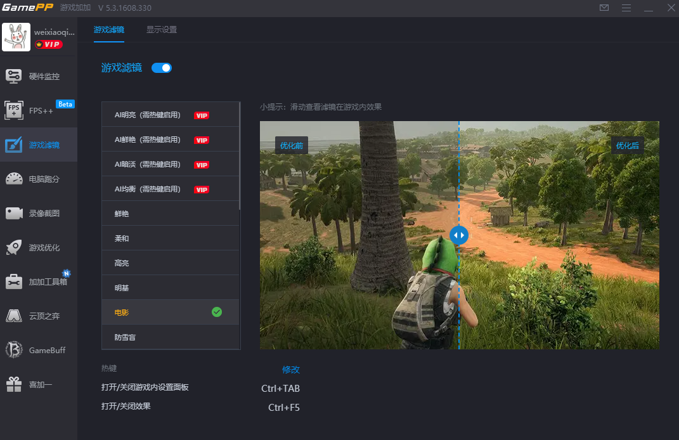679x440 pixels.
Task: Open the mail envelope icon in title bar
Action: [x=604, y=8]
